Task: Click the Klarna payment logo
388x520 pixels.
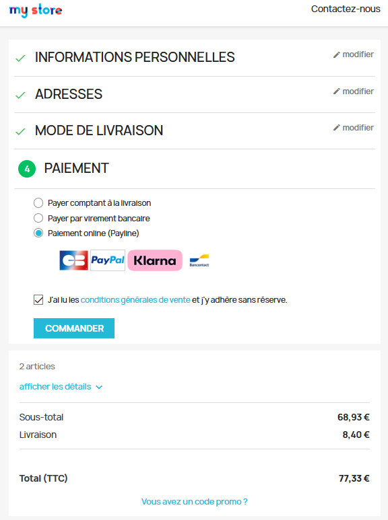Action: click(x=155, y=260)
